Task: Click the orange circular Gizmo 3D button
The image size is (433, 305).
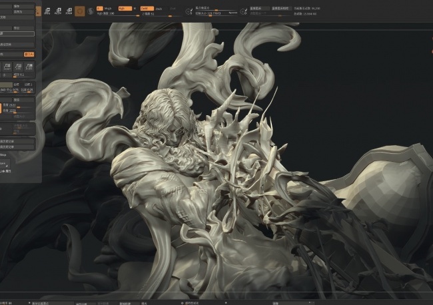Action: tap(80, 11)
